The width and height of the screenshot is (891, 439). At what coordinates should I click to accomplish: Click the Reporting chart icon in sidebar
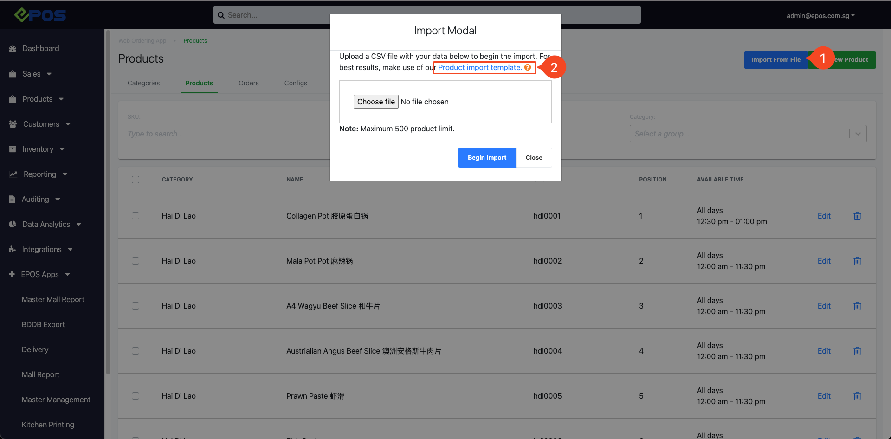13,174
